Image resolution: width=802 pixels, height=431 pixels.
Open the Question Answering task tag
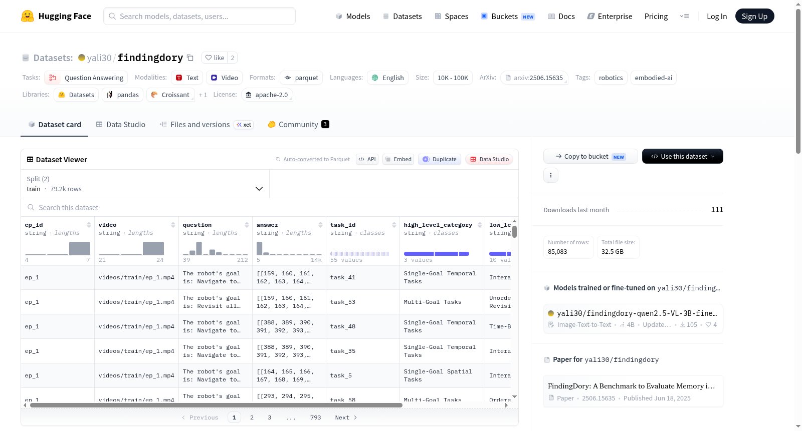coord(86,78)
